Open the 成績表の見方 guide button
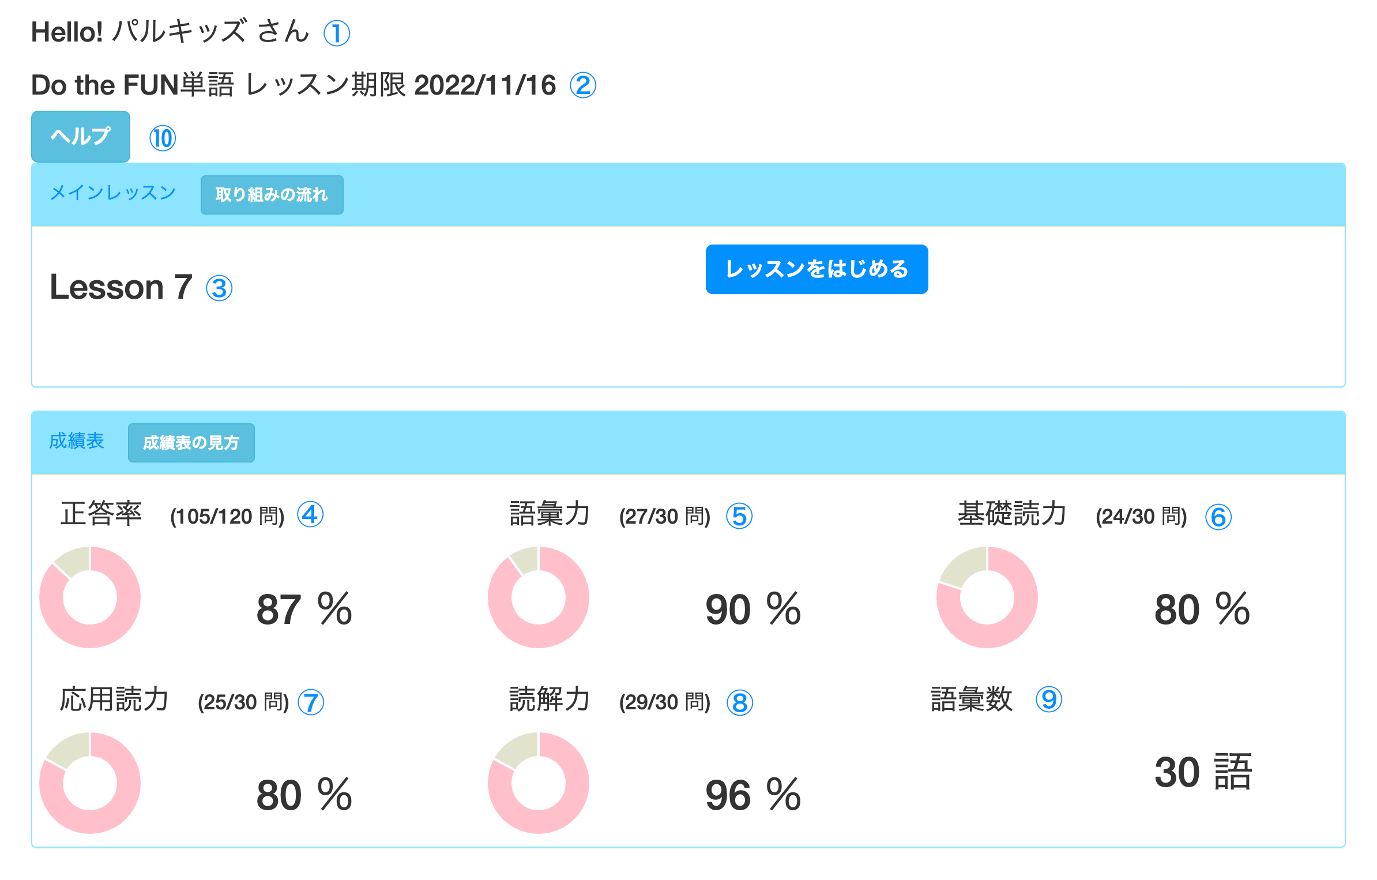 [x=191, y=443]
